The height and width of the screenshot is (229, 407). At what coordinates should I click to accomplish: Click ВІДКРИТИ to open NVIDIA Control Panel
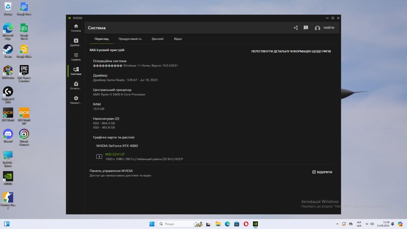click(322, 172)
